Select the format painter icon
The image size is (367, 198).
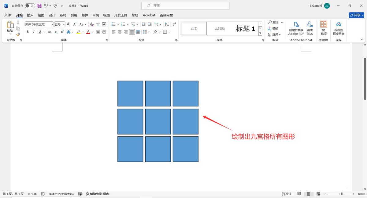coord(18,34)
